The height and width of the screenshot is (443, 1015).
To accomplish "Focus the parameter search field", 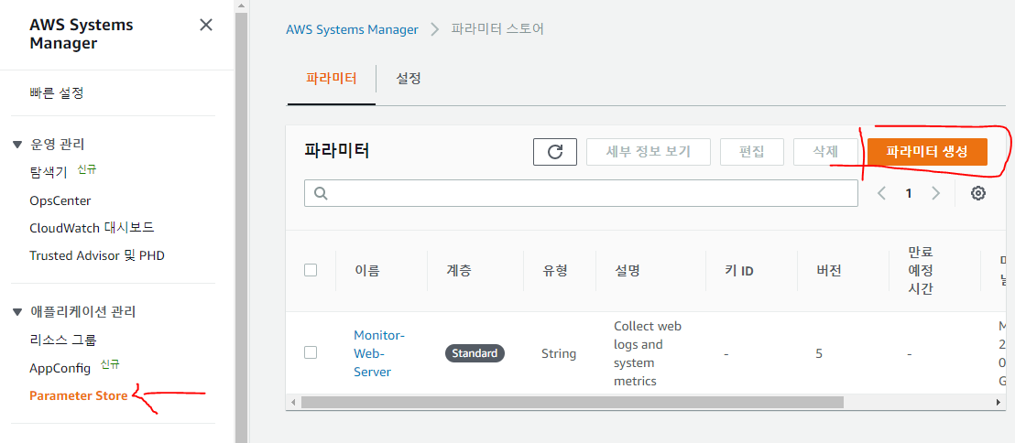I will point(582,193).
